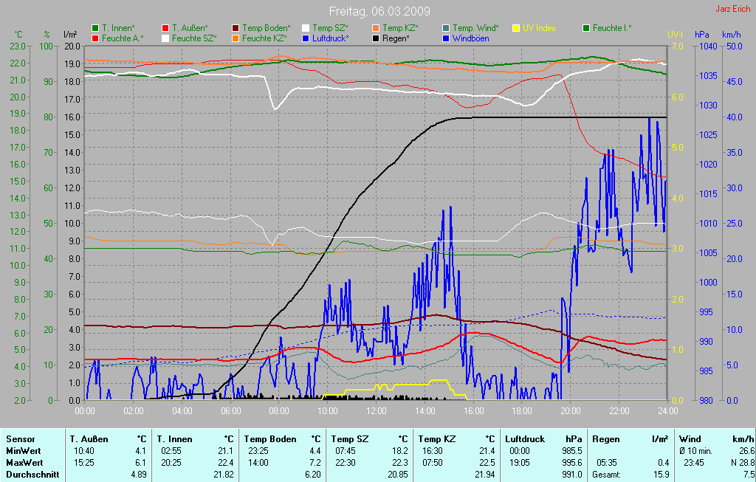Select the 'Luftdruck' table column header

coord(525,439)
